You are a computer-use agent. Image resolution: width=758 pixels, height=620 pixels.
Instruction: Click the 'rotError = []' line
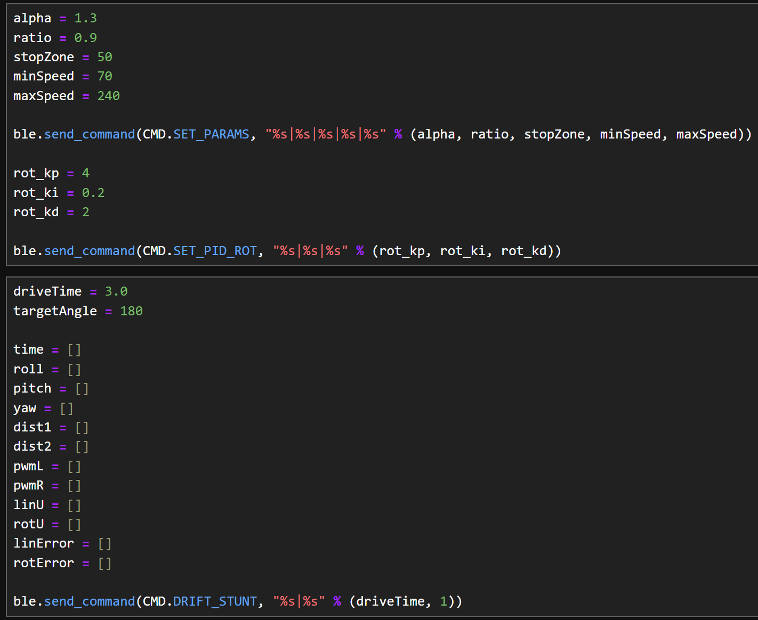[63, 563]
